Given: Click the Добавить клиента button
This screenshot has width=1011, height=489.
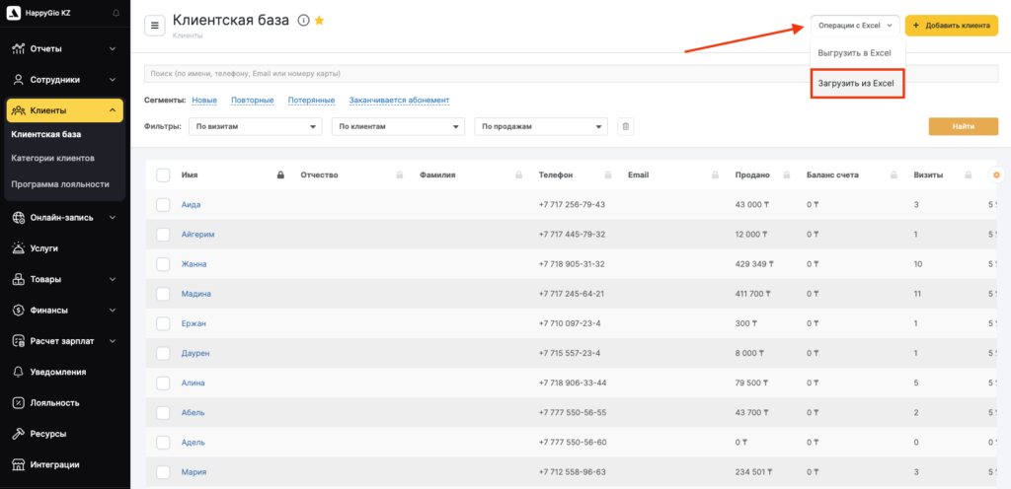Looking at the screenshot, I should [x=951, y=26].
